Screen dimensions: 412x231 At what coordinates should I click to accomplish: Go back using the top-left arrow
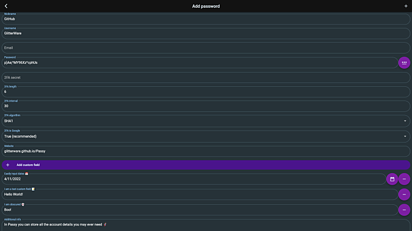[6, 6]
